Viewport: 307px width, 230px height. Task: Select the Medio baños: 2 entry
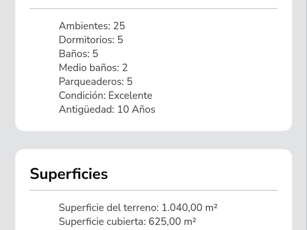click(x=93, y=68)
